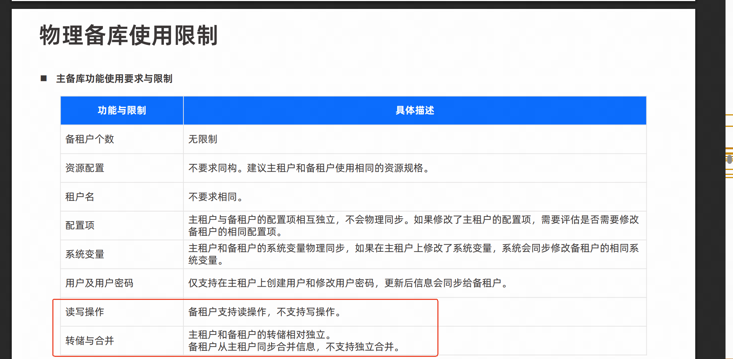Click the highlighted 读写操作 row label
733x359 pixels.
click(x=85, y=312)
